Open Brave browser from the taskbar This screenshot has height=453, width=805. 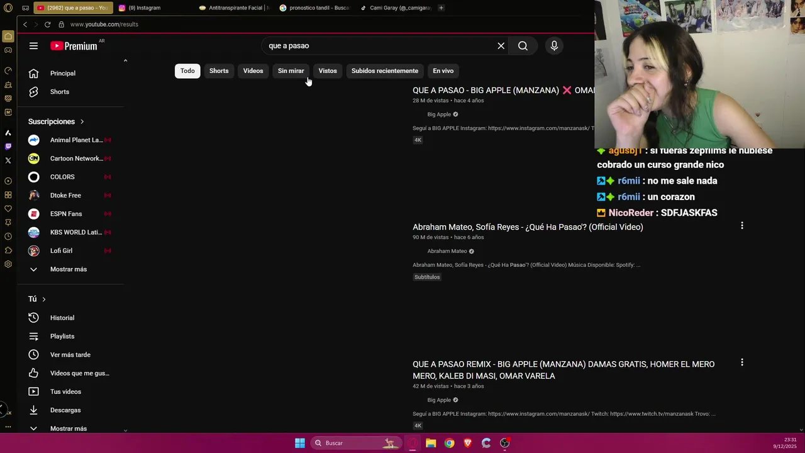coord(467,443)
